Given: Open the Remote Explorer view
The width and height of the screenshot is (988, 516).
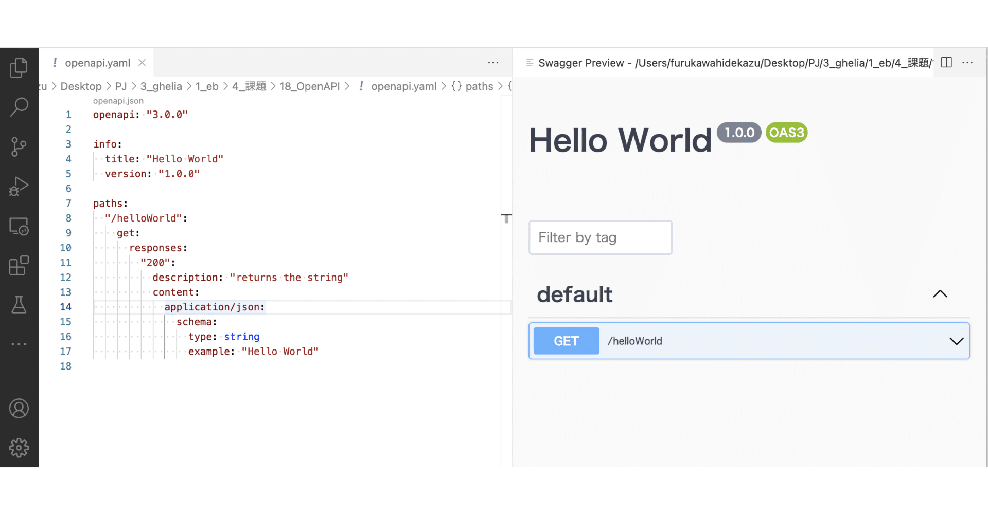Looking at the screenshot, I should [x=19, y=226].
